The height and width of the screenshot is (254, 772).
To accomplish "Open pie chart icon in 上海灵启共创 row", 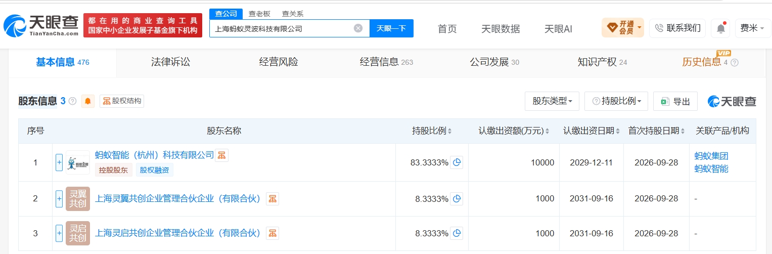I will [x=457, y=233].
